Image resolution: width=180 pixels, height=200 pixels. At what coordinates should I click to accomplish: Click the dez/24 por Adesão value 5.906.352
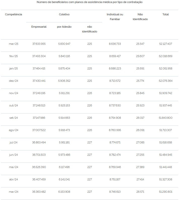pyautogui.click(x=64, y=81)
